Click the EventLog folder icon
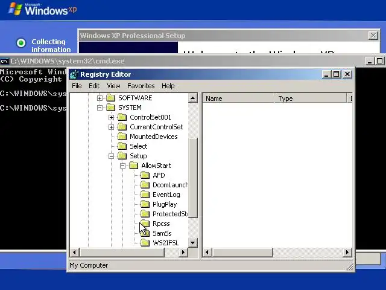The width and height of the screenshot is (386, 290). pos(145,195)
